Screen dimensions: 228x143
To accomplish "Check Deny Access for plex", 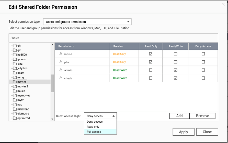I will pos(203,62).
